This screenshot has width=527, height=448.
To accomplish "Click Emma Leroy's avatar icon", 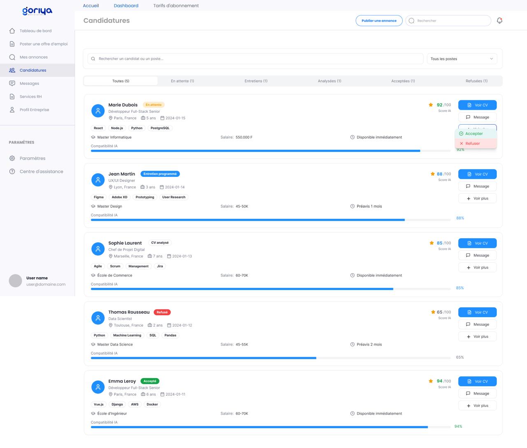I will click(x=98, y=387).
